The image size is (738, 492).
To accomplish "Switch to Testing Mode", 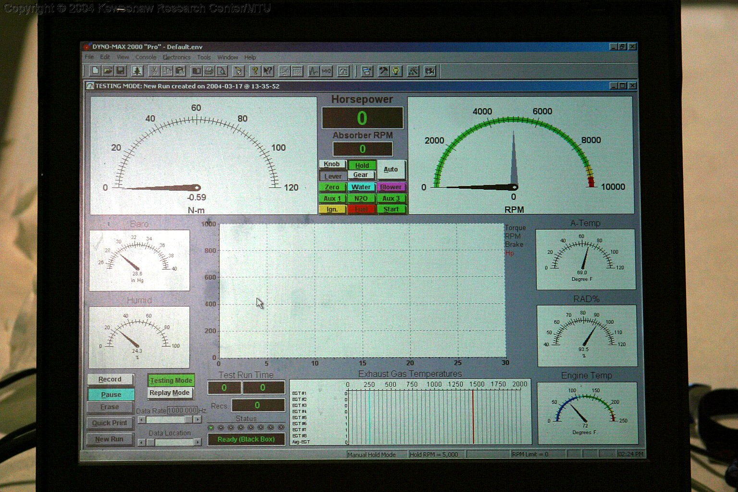I will pyautogui.click(x=171, y=380).
